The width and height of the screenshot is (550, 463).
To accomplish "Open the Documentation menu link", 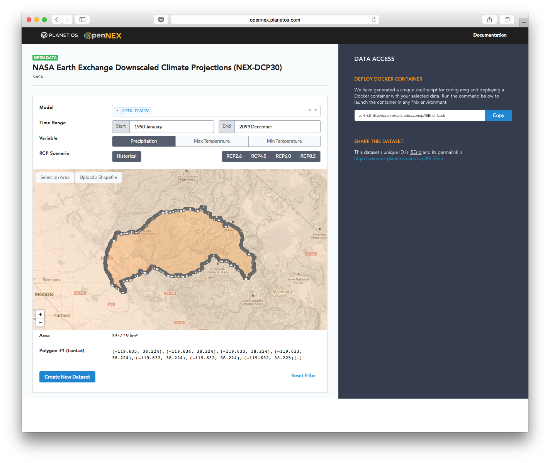I will (x=490, y=35).
